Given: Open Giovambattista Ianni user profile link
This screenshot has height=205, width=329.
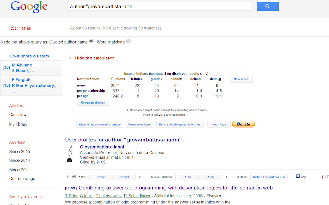Looking at the screenshot, I should click(102, 147).
